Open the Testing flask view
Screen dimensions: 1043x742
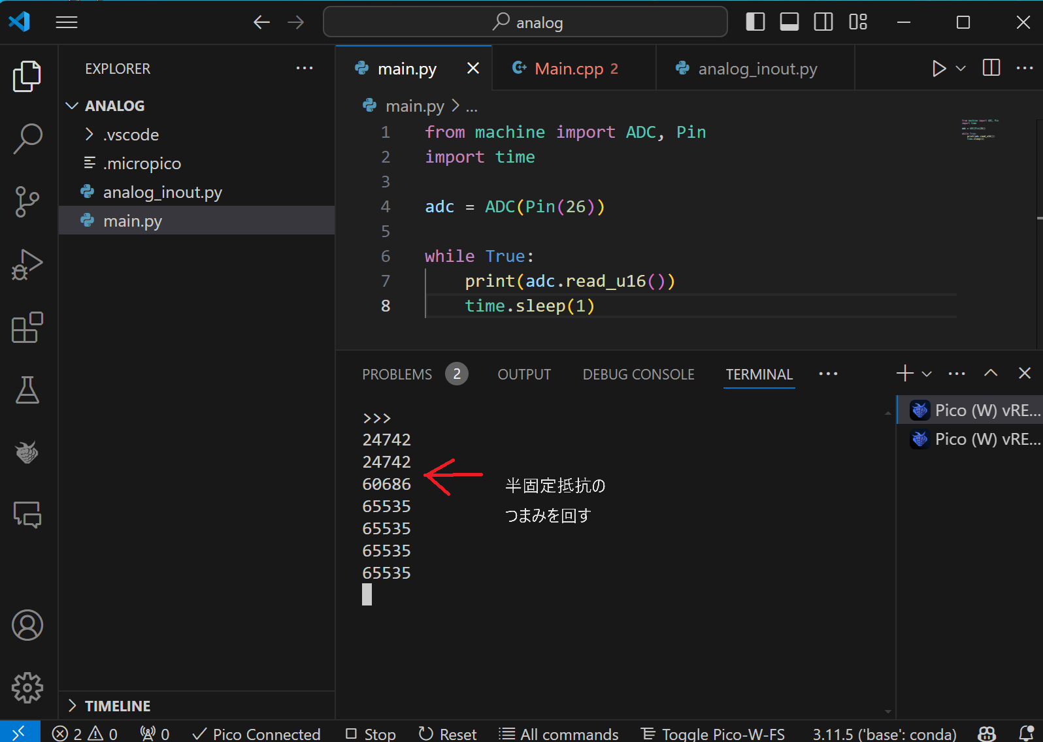27,390
